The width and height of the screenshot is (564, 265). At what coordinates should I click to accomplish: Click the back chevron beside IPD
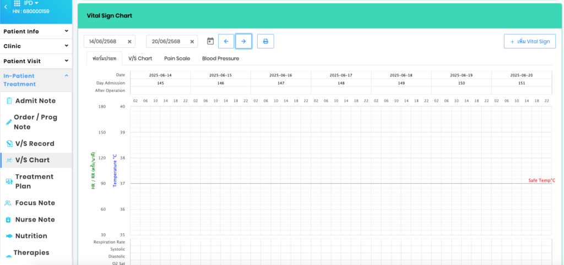click(6, 7)
